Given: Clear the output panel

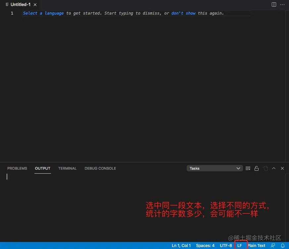Looking at the screenshot, I should tap(248, 168).
